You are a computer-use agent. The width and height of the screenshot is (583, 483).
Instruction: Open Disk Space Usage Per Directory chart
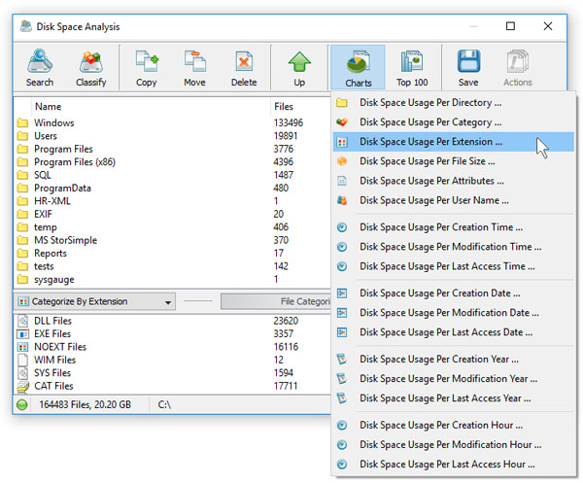point(453,103)
